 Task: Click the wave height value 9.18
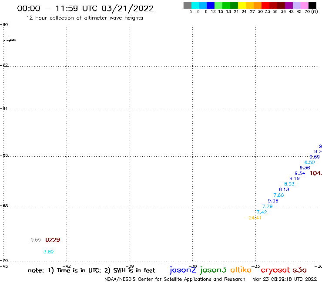(284, 189)
